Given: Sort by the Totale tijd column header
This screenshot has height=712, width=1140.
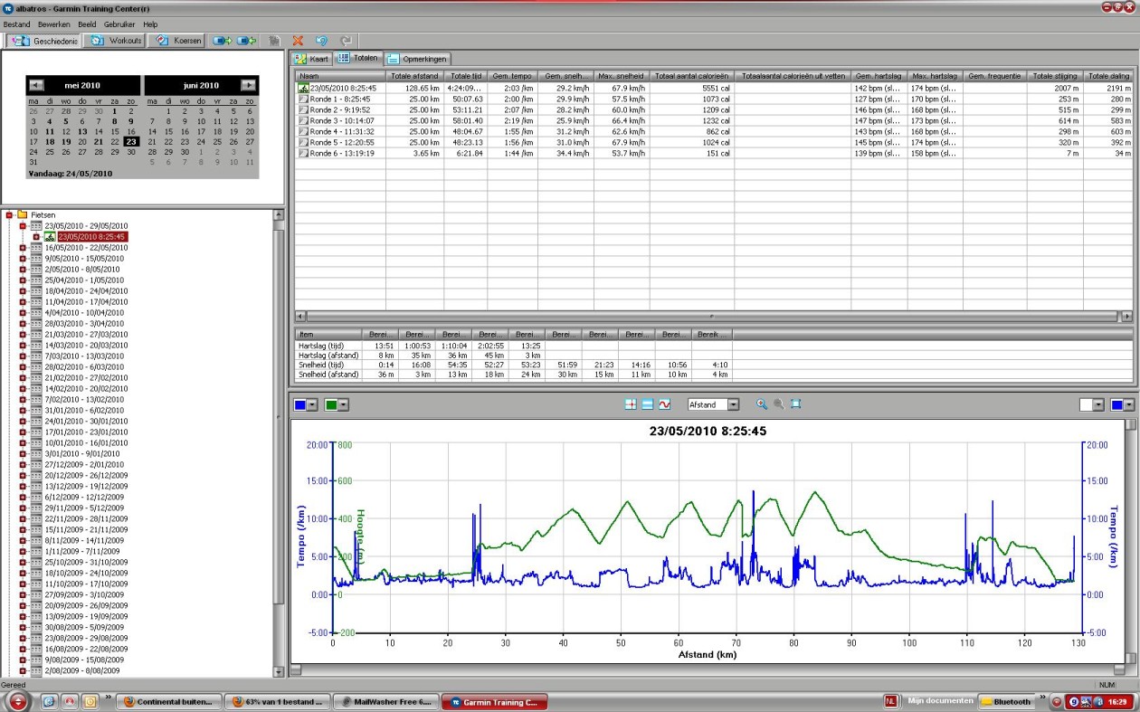Looking at the screenshot, I should (x=465, y=76).
